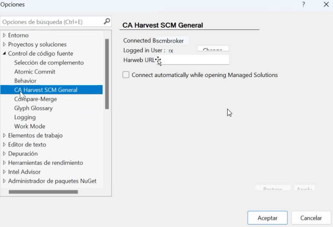Expand the Editor de texto node
Screen dimensions: 333x227
[5, 145]
